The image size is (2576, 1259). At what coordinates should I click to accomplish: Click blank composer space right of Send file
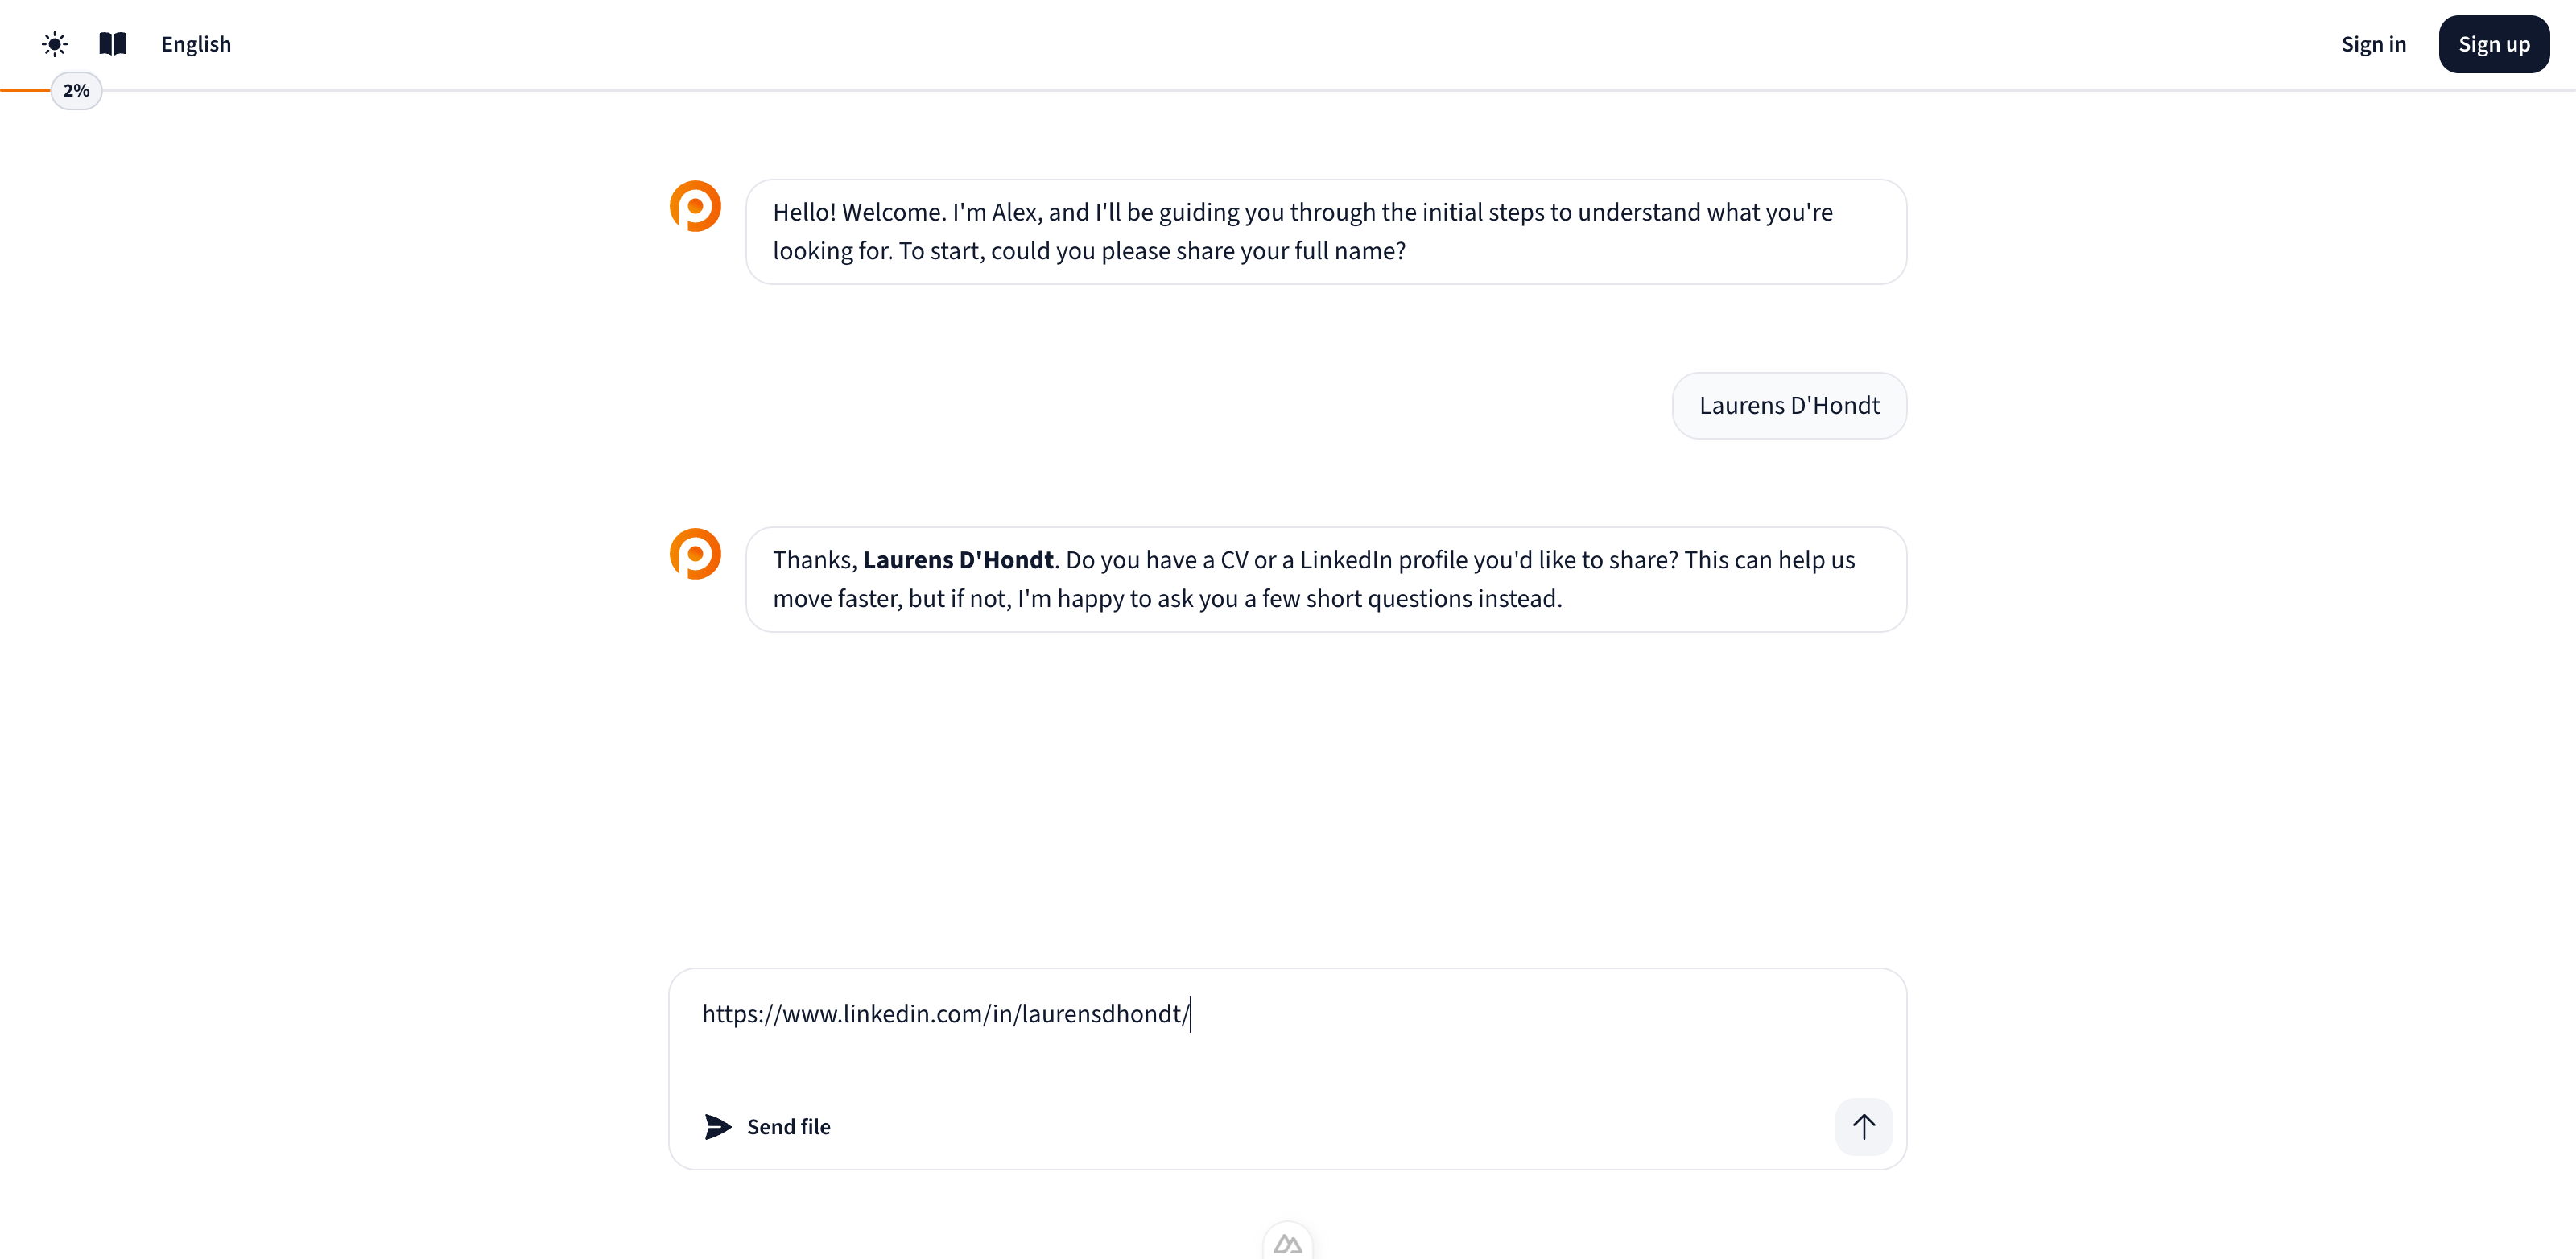(x=1300, y=1127)
